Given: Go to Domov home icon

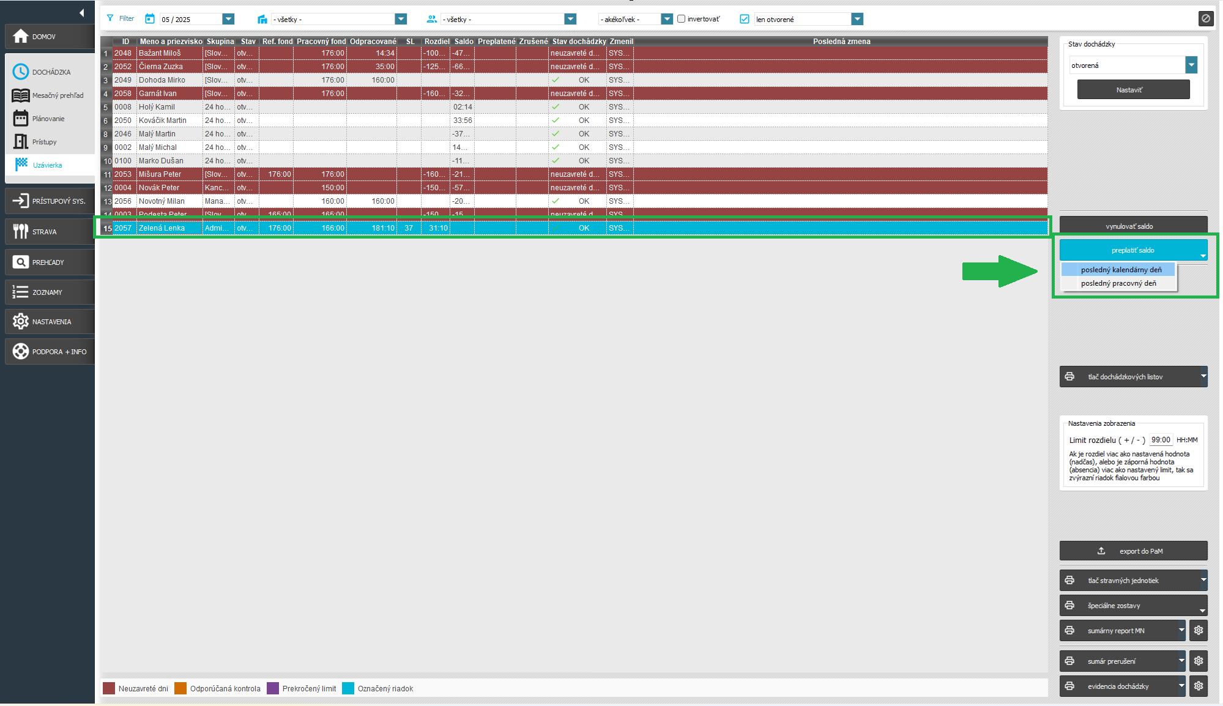Looking at the screenshot, I should click(21, 37).
